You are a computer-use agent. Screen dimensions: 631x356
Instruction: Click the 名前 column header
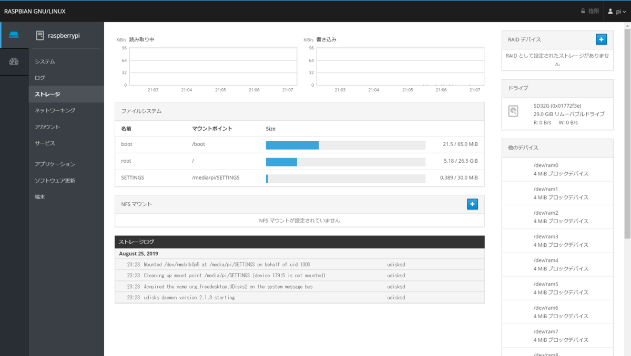tap(126, 129)
